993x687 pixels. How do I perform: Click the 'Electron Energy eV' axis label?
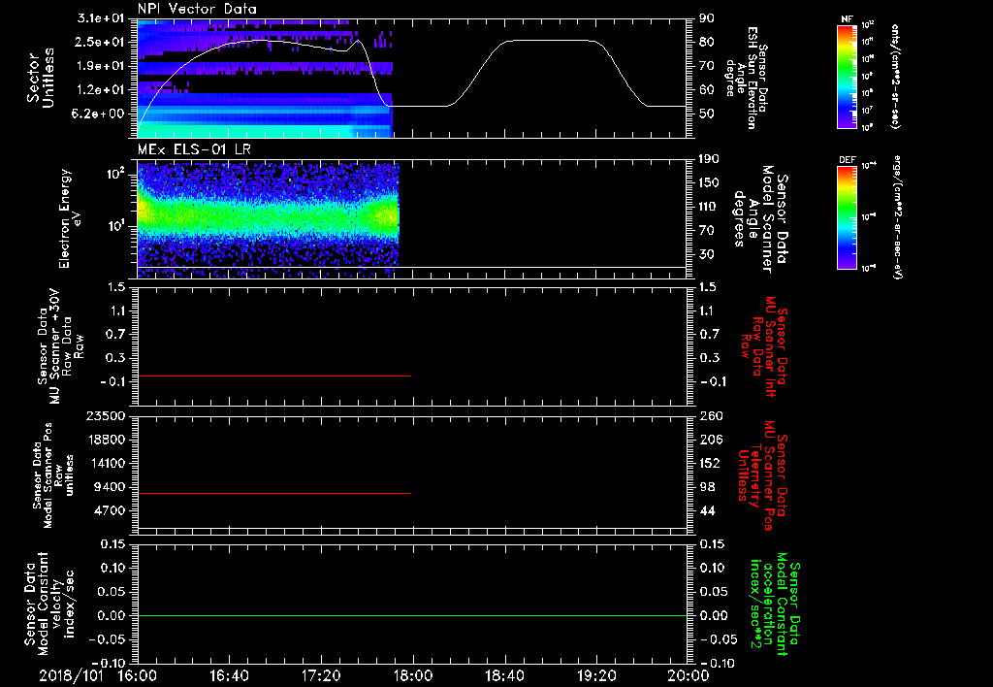coord(70,218)
